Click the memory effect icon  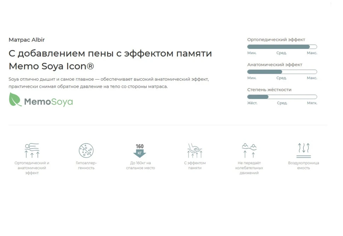[195, 150]
